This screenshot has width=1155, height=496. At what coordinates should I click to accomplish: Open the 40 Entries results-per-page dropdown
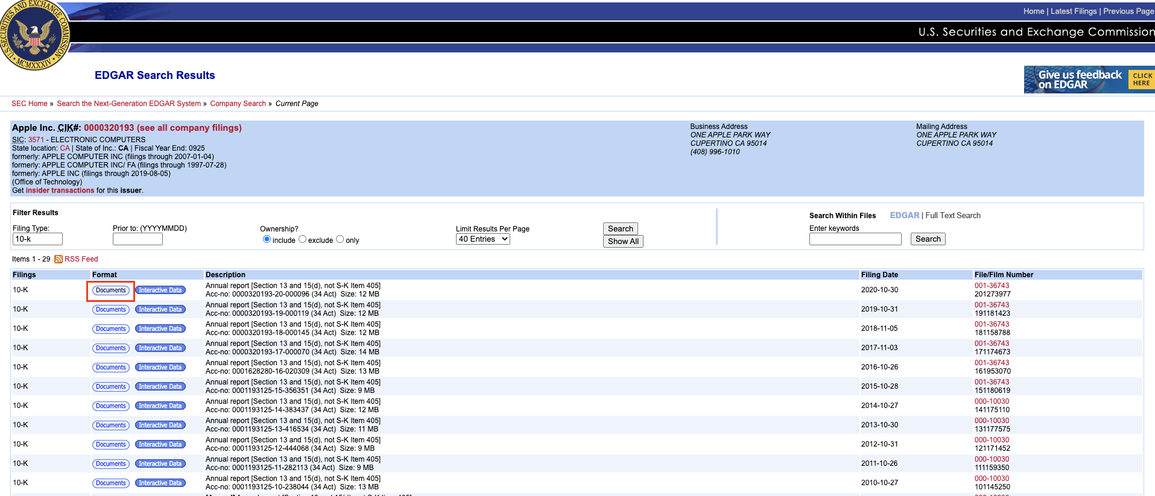483,239
